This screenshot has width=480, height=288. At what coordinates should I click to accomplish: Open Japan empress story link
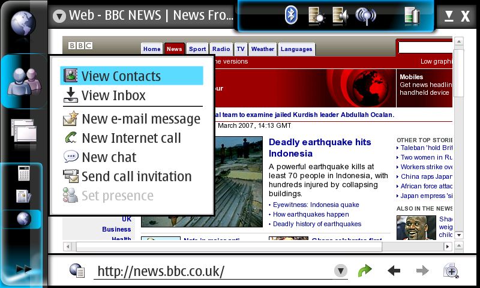point(426,196)
